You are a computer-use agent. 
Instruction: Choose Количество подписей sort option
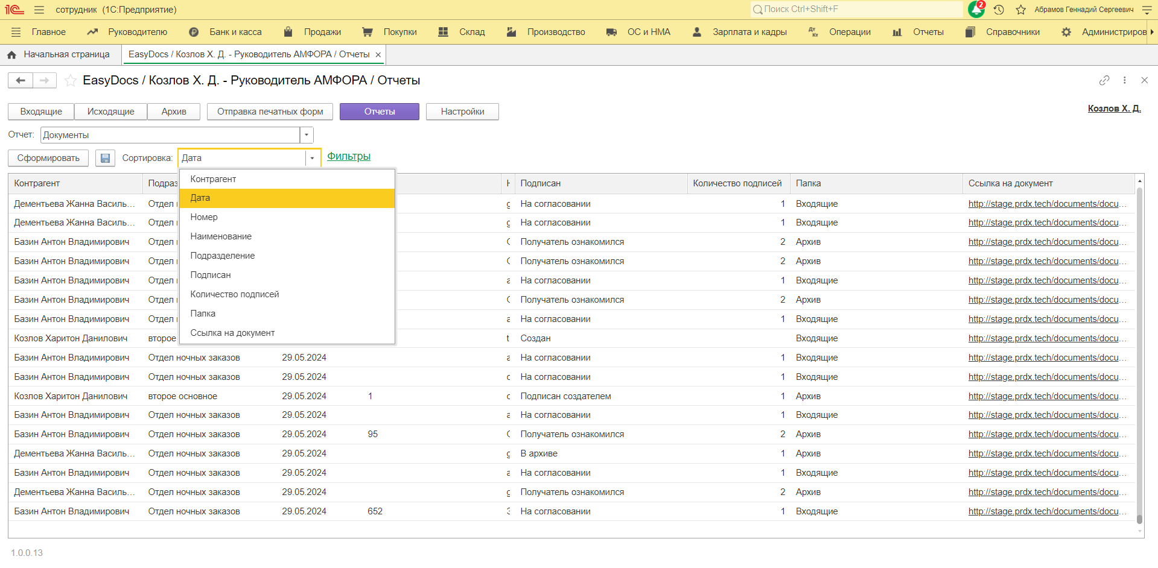click(x=235, y=294)
